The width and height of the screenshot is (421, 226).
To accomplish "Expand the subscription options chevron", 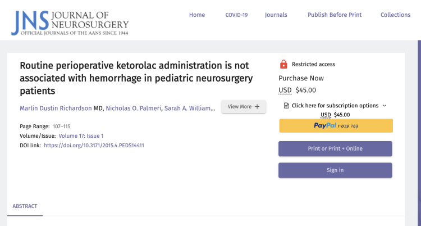I will pos(385,106).
